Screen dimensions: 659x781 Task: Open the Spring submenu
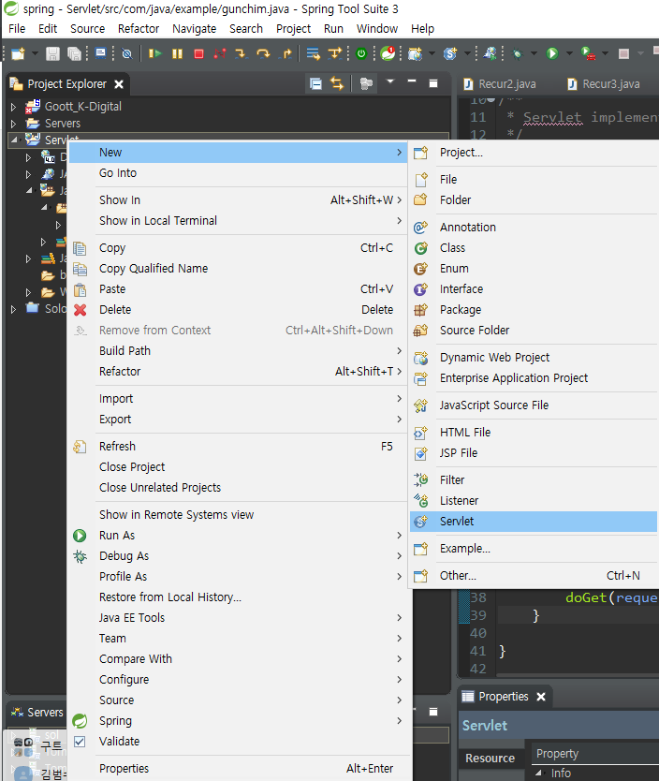click(x=238, y=721)
